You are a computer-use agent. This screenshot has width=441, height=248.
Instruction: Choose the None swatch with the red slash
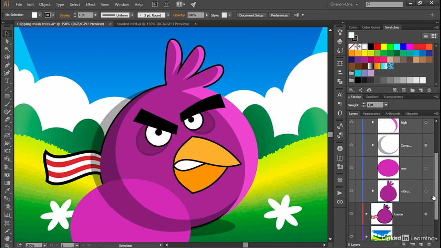[351, 46]
